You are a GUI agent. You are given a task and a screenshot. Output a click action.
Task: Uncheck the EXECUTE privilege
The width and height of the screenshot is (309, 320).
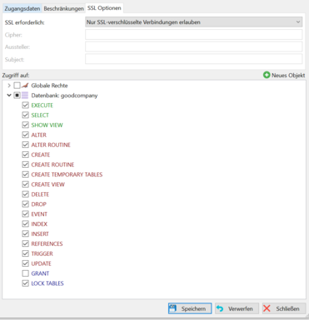[25, 106]
